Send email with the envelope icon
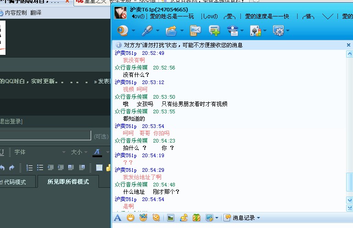This screenshot has width=353, height=228. click(195, 31)
